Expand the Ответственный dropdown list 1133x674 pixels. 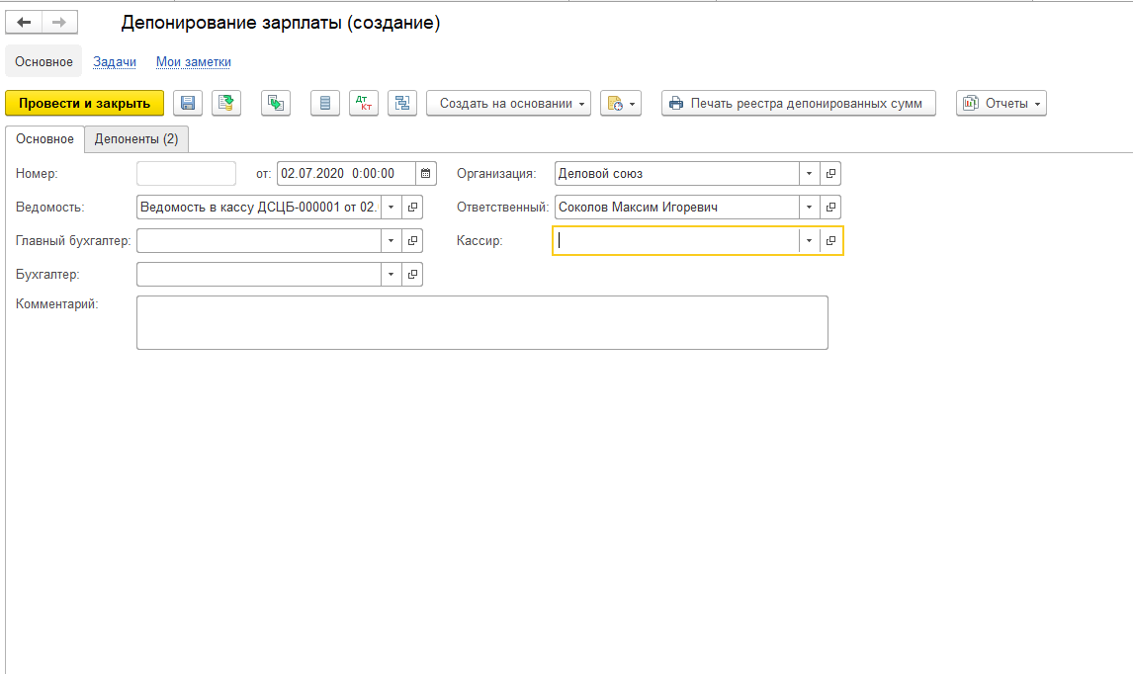(x=809, y=208)
